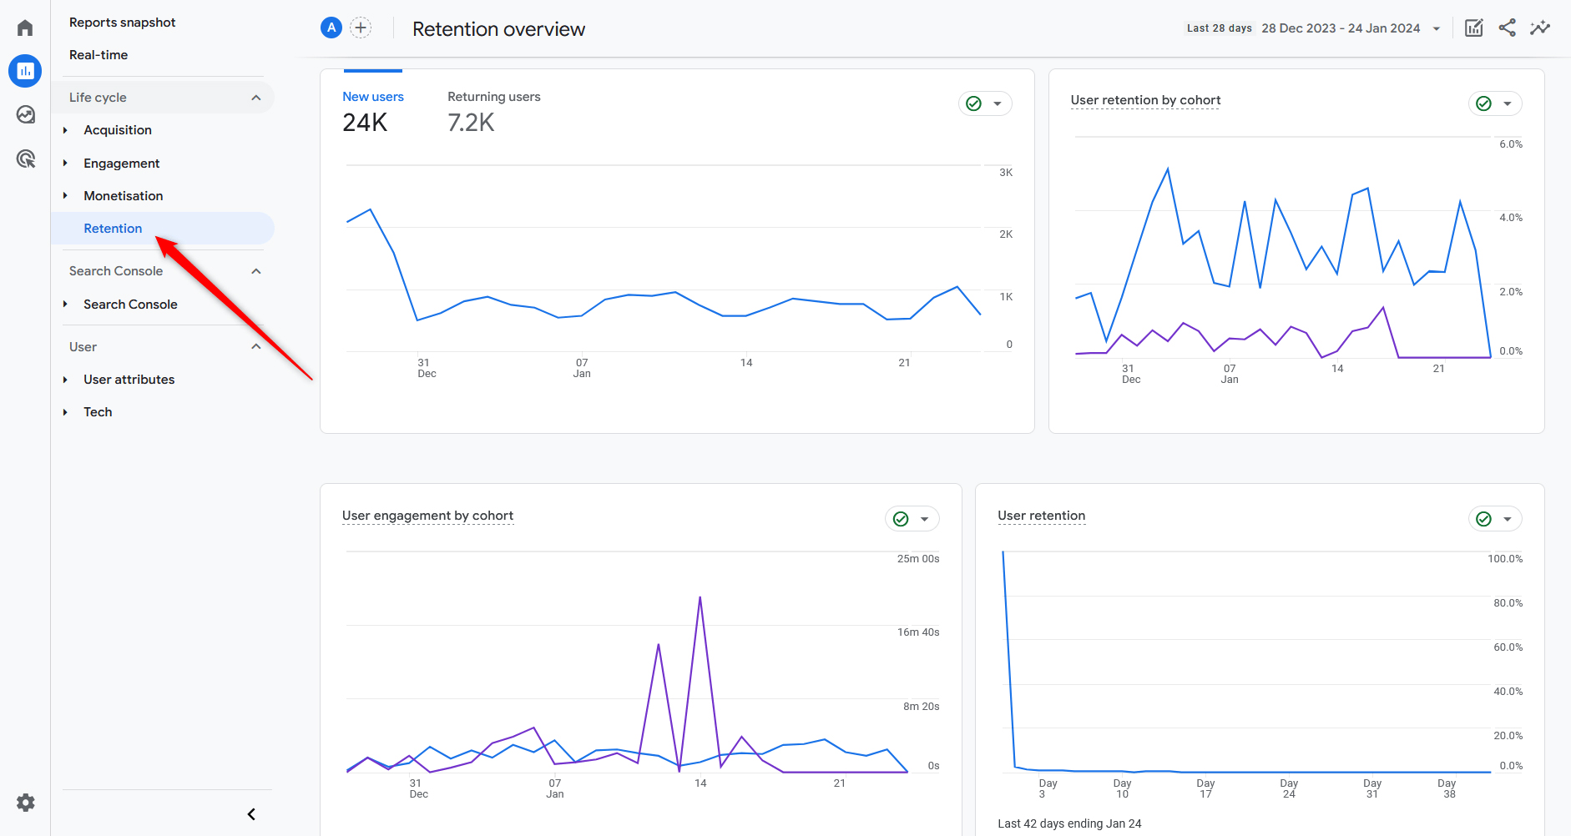Open Explore from the left rail

(25, 114)
